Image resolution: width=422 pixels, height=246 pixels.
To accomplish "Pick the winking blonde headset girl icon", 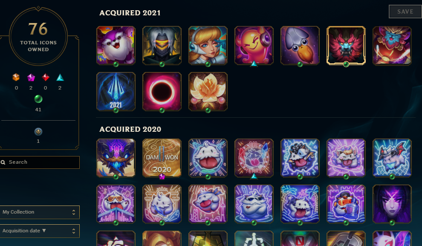I will [x=208, y=46].
